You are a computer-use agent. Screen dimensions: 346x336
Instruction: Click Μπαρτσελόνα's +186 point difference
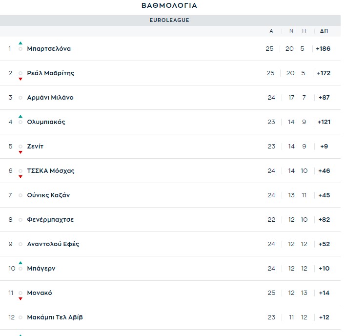[323, 49]
